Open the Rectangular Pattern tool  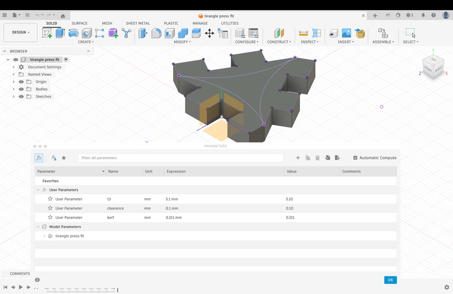point(99,33)
